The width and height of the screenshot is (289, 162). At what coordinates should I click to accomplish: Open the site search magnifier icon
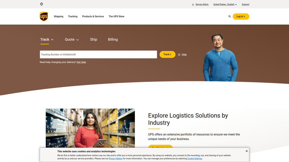(229, 16)
